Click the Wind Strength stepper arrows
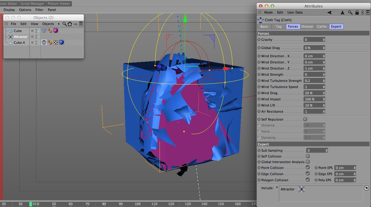The image size is (371, 207). 324,74
